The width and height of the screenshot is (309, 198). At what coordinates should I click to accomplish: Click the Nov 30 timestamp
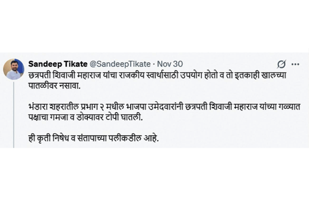point(170,64)
